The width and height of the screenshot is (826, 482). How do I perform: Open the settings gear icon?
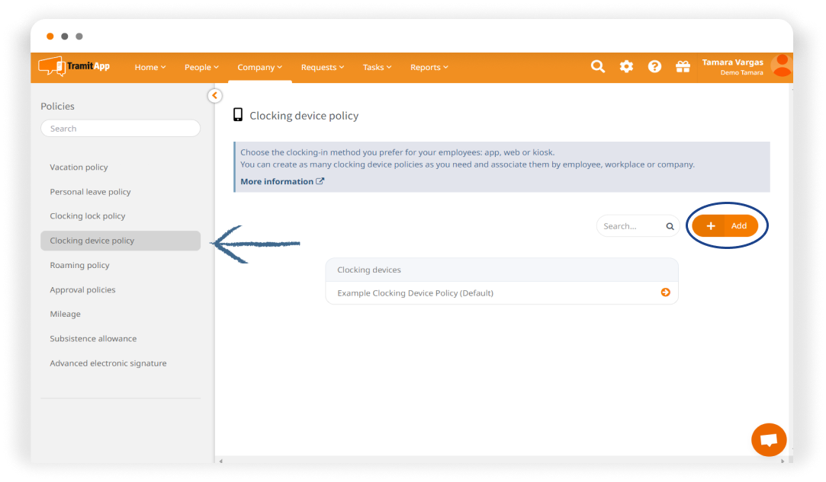[x=626, y=67]
